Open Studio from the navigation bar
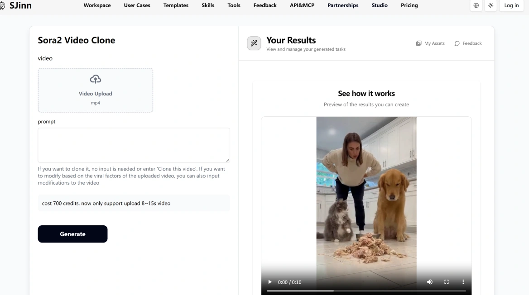 point(380,5)
